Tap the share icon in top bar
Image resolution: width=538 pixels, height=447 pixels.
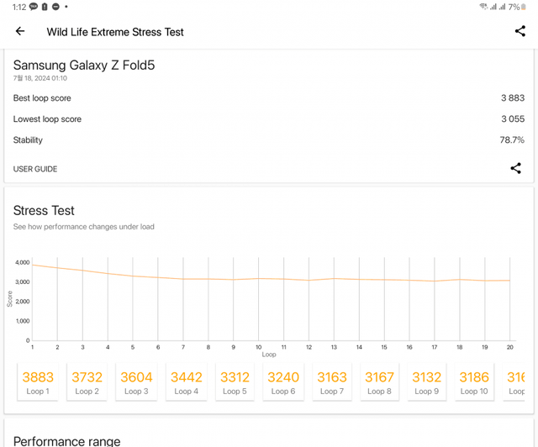click(520, 31)
